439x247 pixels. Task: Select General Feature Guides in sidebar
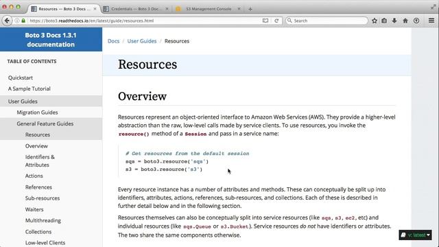pyautogui.click(x=51, y=123)
